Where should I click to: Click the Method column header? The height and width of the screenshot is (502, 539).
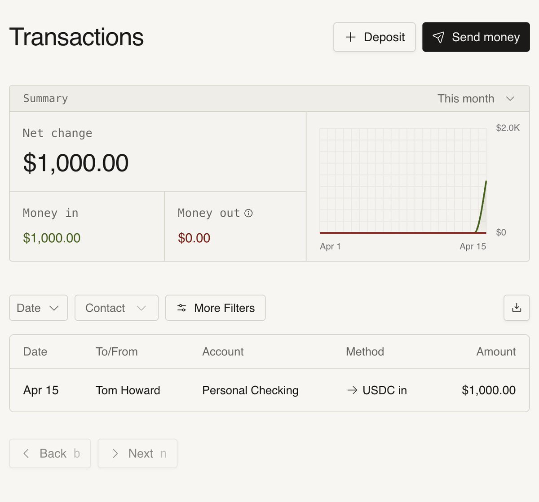tap(365, 352)
